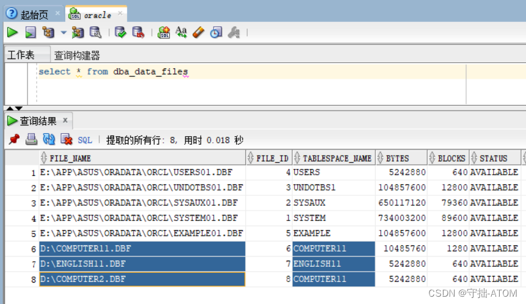The width and height of the screenshot is (526, 304).
Task: Select the UNDOTBS01.DBF file name cell
Action: coord(142,187)
